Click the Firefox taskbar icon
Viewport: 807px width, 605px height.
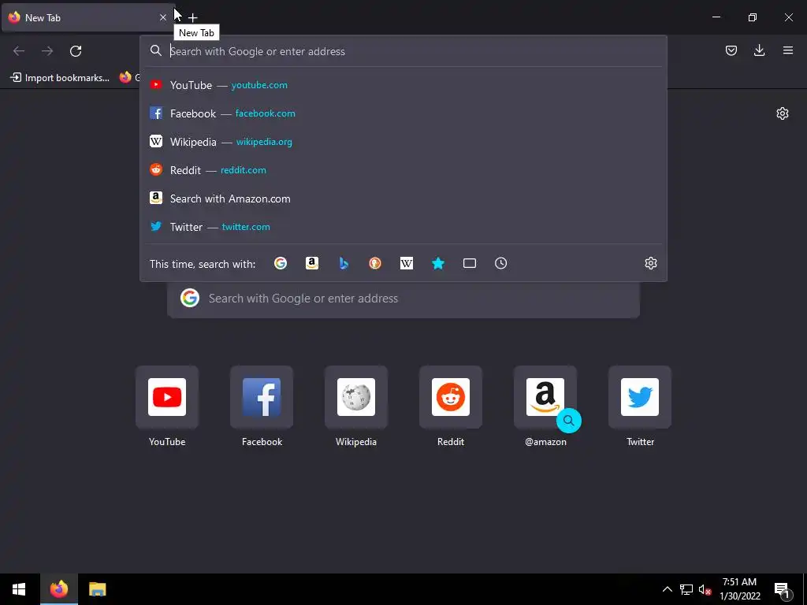click(x=58, y=589)
